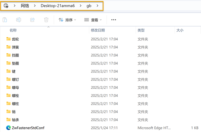Click the Share toolbar icon
Viewport: 201px width, 132px height.
(x=32, y=20)
